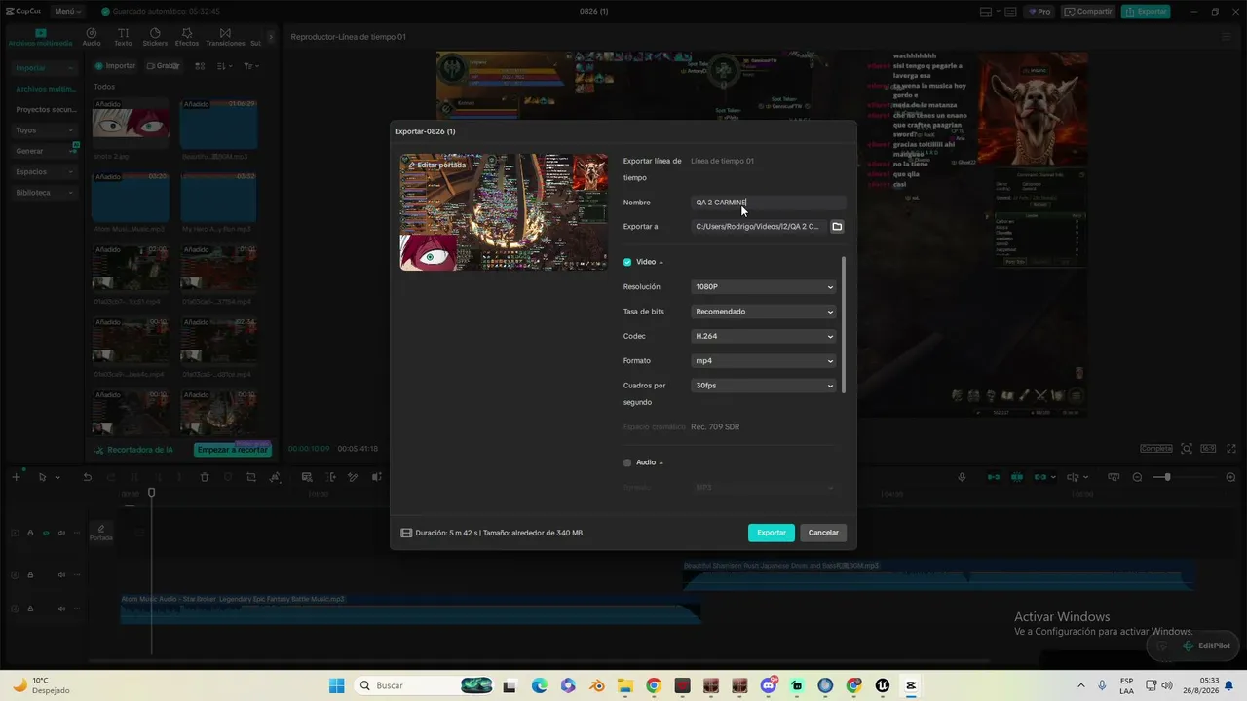This screenshot has height=701, width=1247.
Task: Expand the Espacios sidebar section
Action: click(x=45, y=172)
